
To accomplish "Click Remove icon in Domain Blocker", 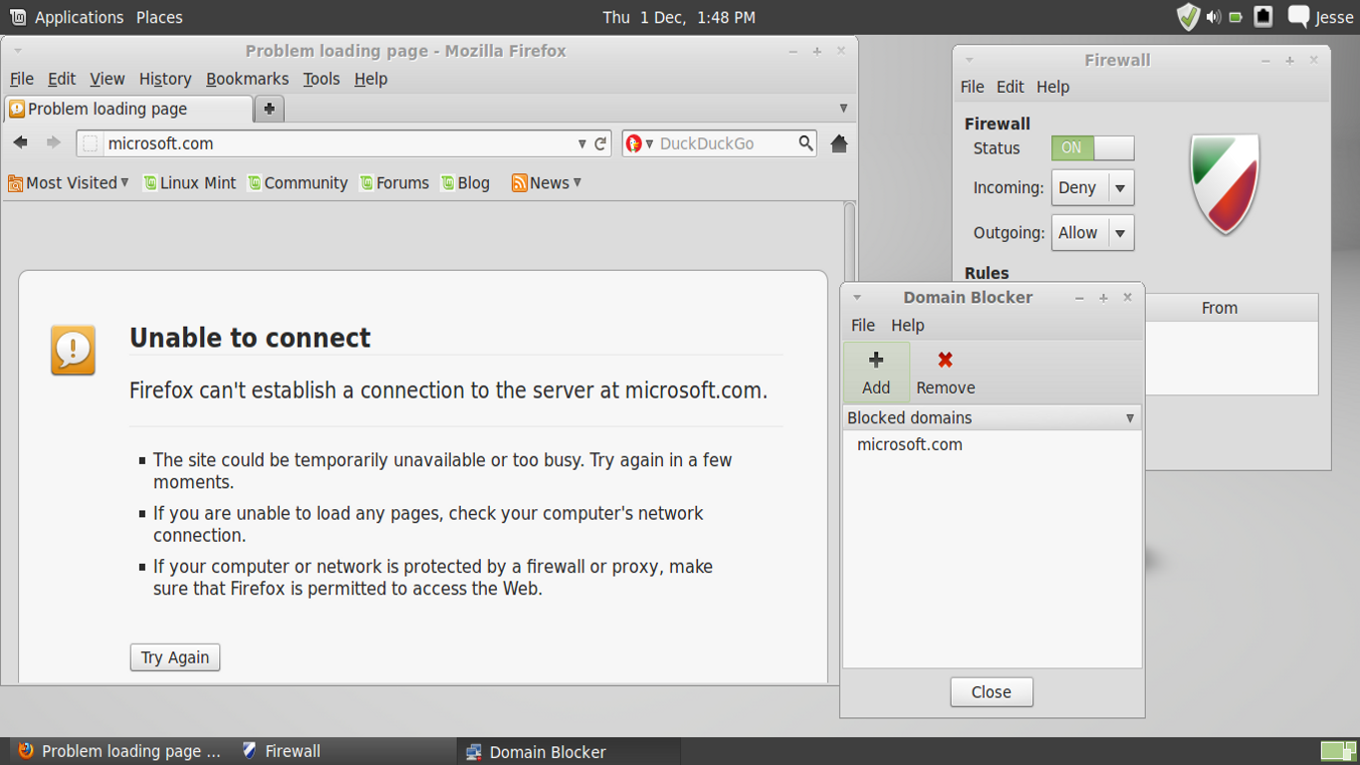I will click(x=945, y=360).
